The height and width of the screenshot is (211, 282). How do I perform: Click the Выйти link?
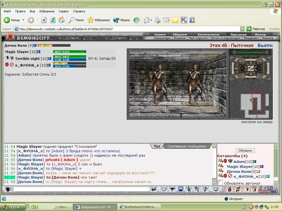[x=265, y=45]
